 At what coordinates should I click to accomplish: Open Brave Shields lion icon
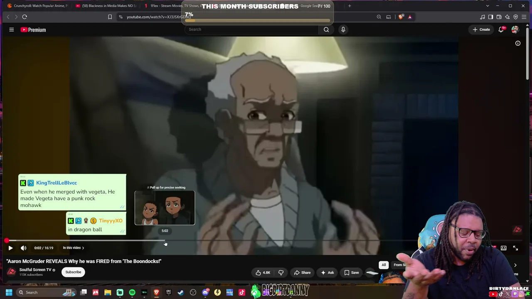(401, 17)
